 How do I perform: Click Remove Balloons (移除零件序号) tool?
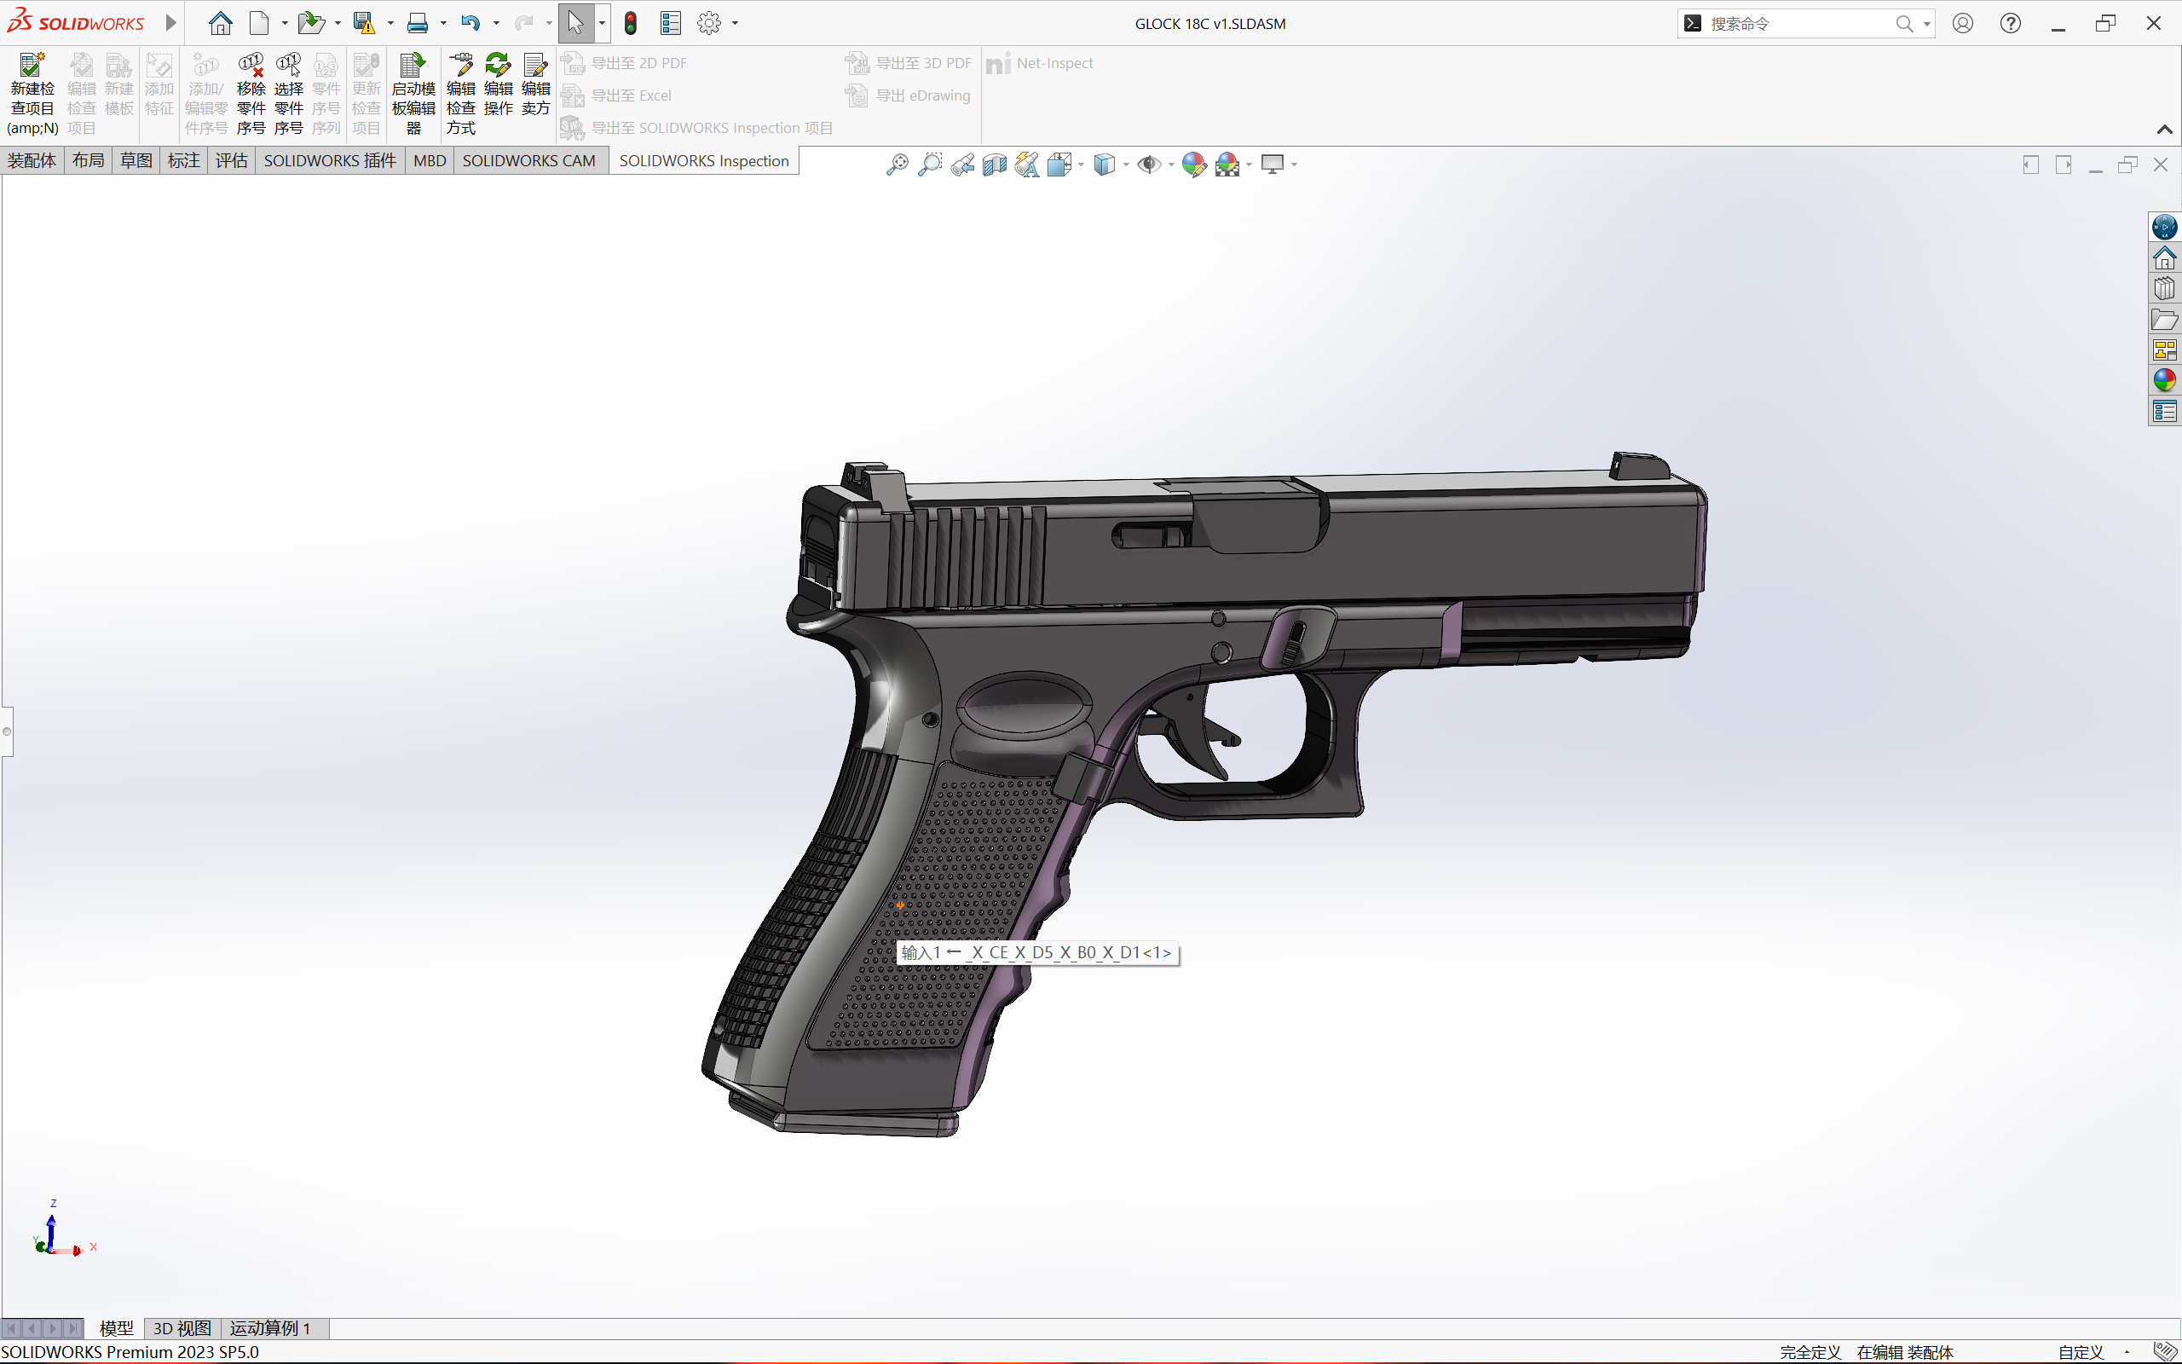(251, 94)
